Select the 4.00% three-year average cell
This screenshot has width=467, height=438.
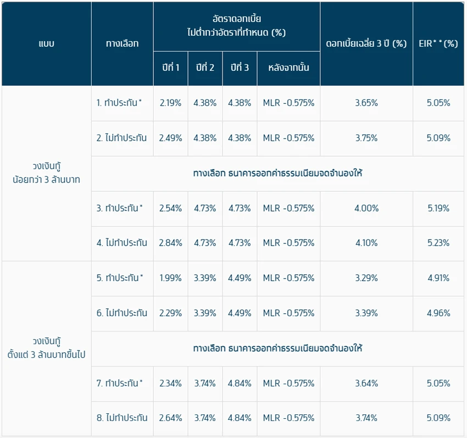point(366,208)
